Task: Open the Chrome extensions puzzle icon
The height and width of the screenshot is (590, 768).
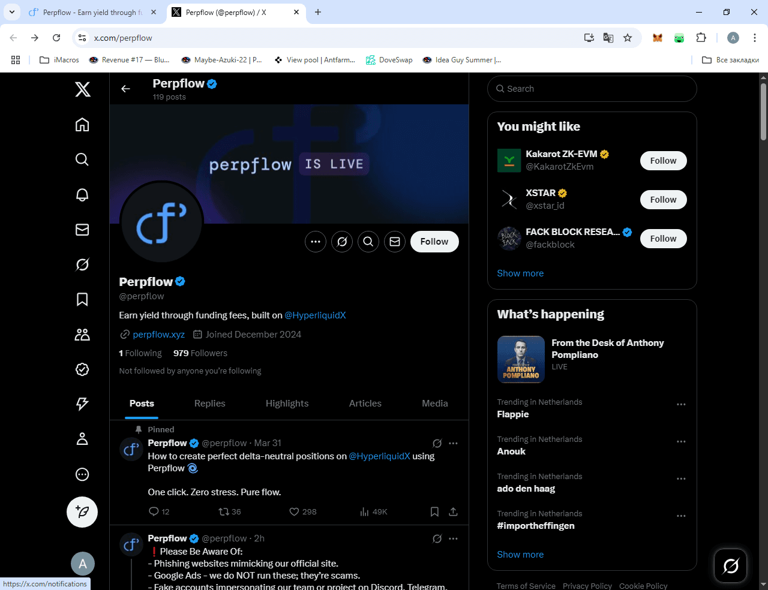Action: [701, 38]
